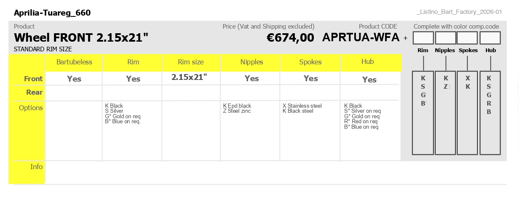Viewport: 523px width, 199px height.
Task: Select the Front row label
Action: coord(33,79)
